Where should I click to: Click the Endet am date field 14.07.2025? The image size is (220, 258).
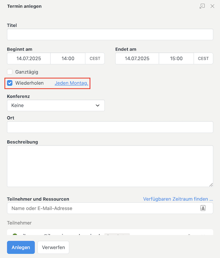(137, 58)
